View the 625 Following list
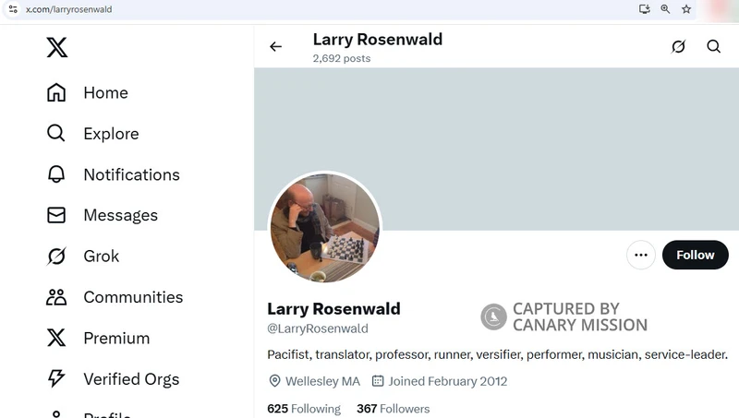The height and width of the screenshot is (418, 739). tap(304, 409)
